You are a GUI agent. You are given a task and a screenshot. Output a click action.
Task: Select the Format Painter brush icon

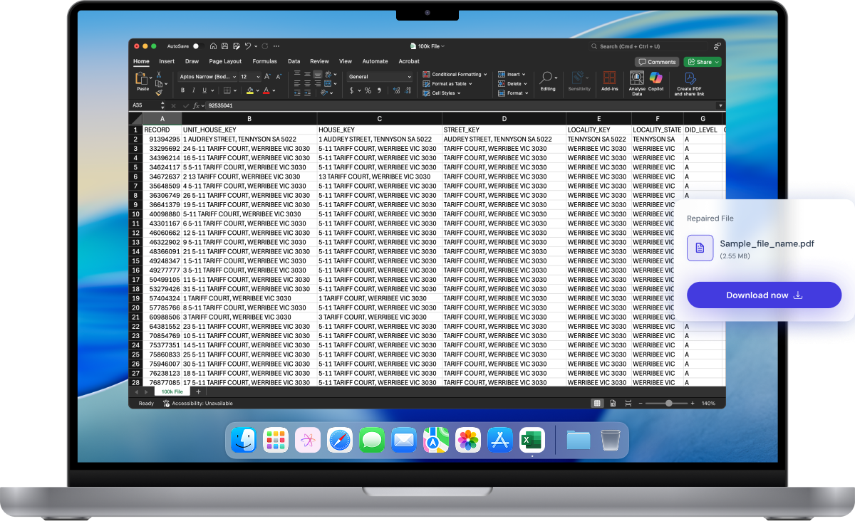[159, 93]
